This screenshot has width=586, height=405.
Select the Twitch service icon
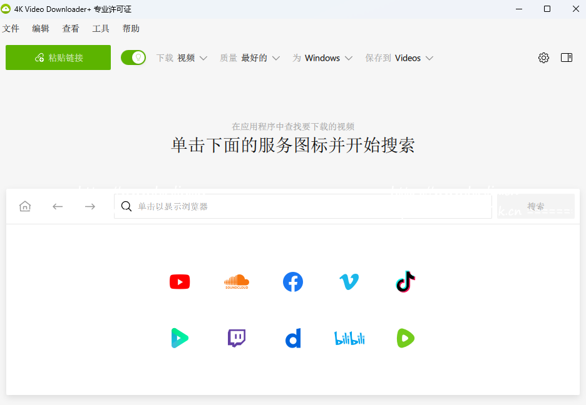236,338
